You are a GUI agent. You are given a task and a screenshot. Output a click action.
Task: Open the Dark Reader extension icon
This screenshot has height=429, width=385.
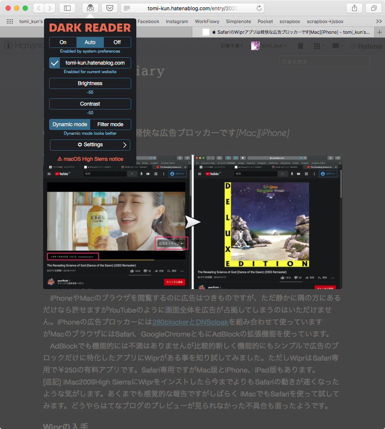click(91, 8)
